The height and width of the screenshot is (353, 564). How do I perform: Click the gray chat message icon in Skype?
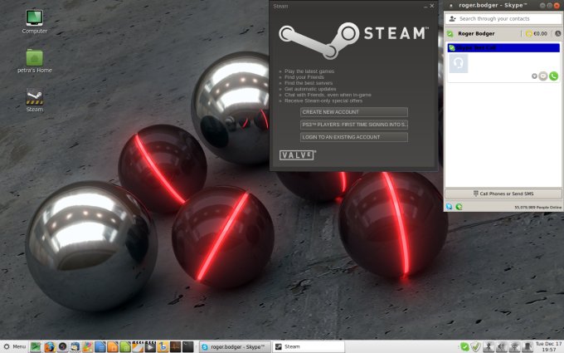click(543, 76)
